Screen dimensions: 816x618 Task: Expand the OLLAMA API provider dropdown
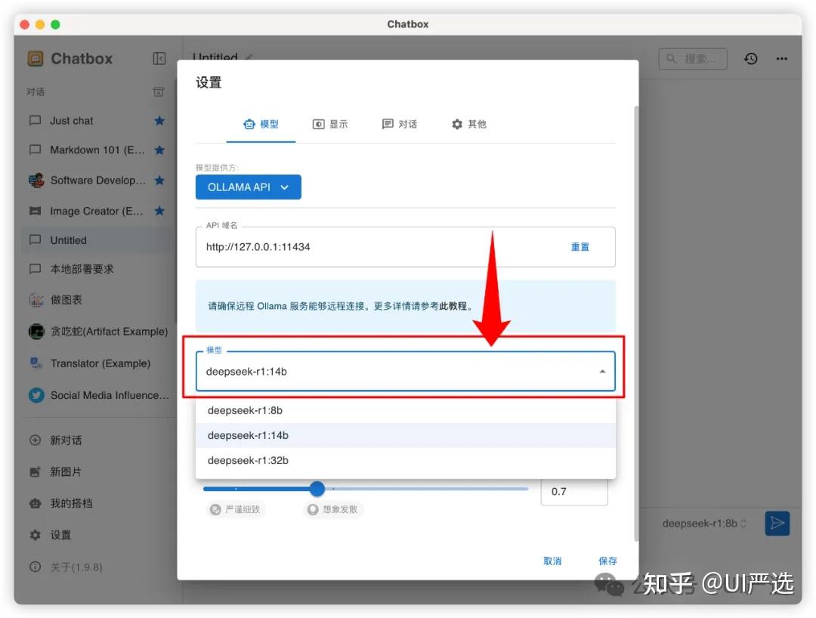tap(249, 187)
